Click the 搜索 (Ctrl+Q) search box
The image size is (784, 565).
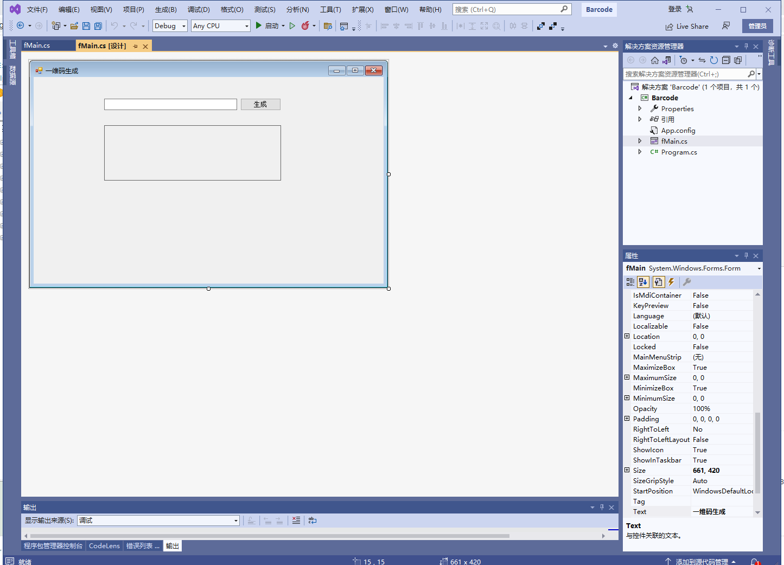coord(512,9)
